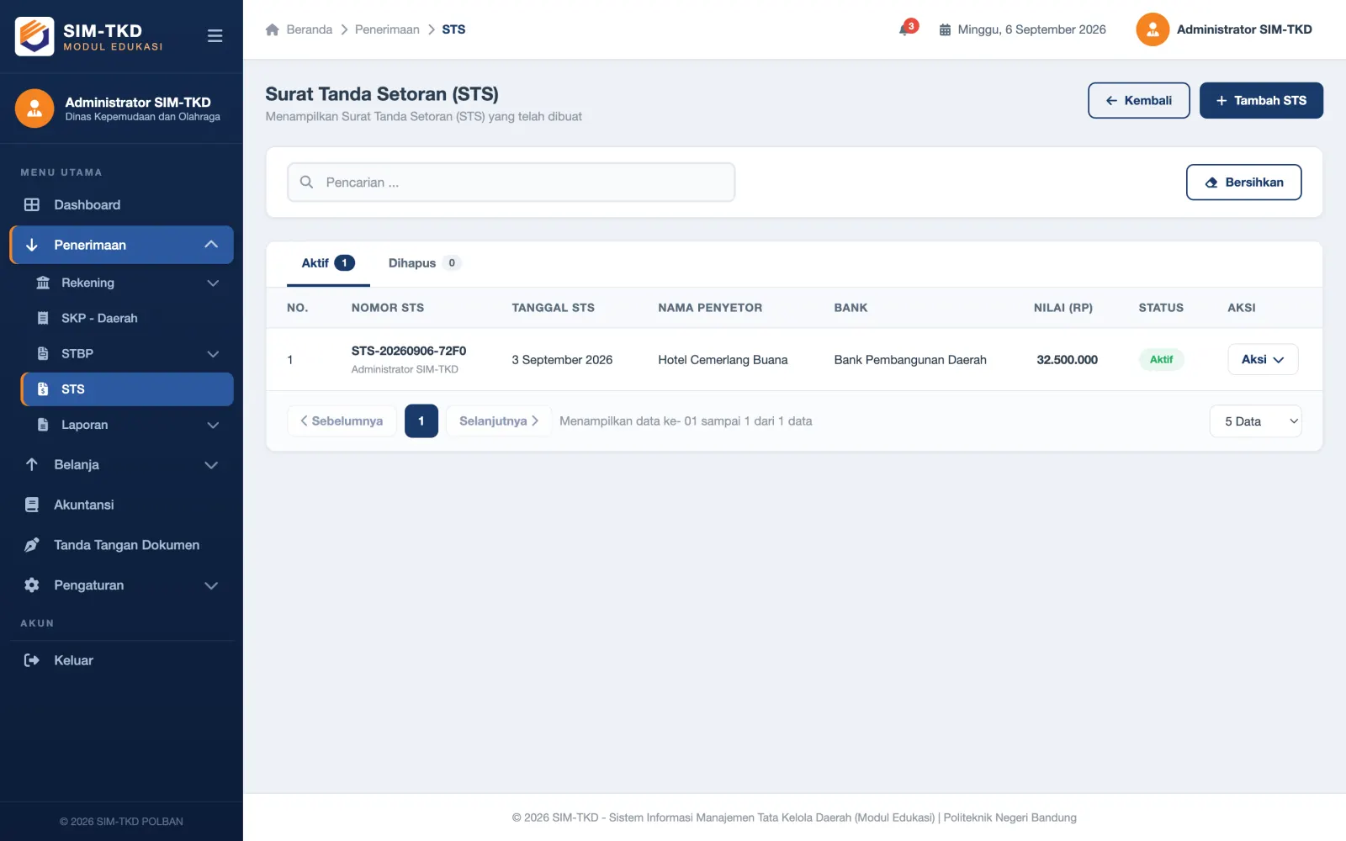Viewport: 1346px width, 841px height.
Task: Open the 5 Data page-size selector
Action: click(1255, 421)
